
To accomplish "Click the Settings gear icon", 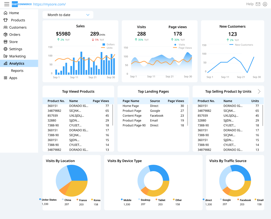I will [5, 49].
